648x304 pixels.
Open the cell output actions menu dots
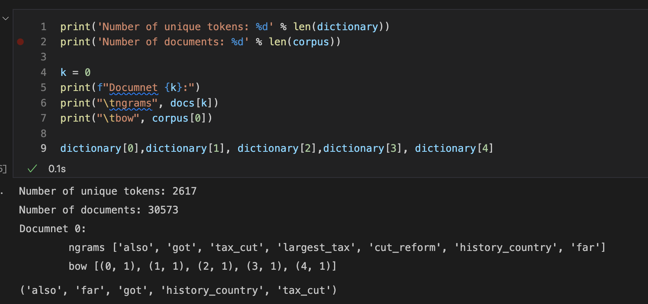(x=2, y=191)
